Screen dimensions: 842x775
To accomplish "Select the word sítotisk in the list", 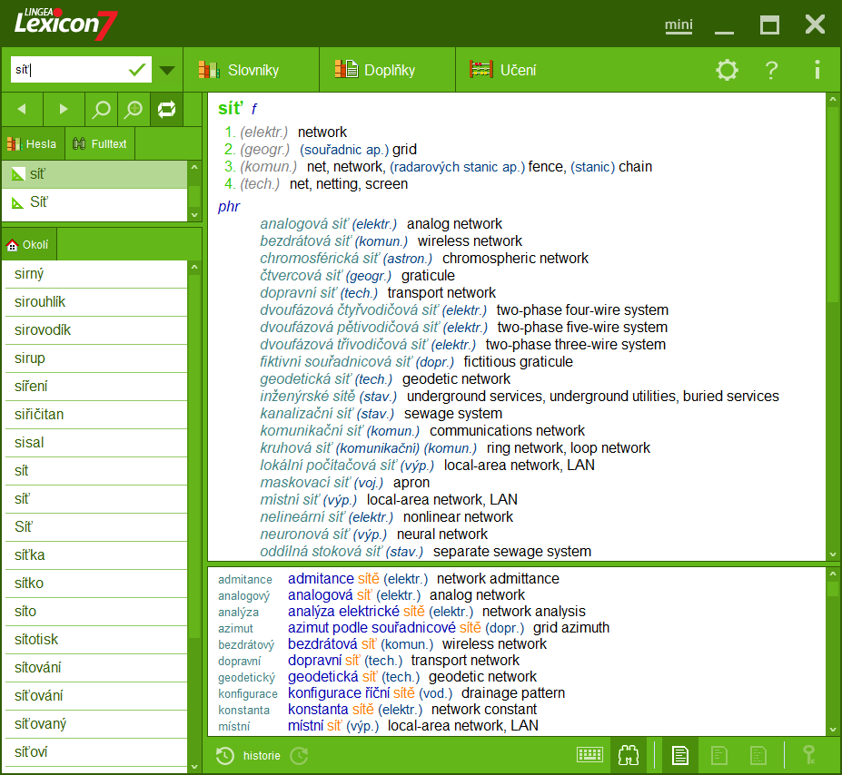I will point(36,640).
